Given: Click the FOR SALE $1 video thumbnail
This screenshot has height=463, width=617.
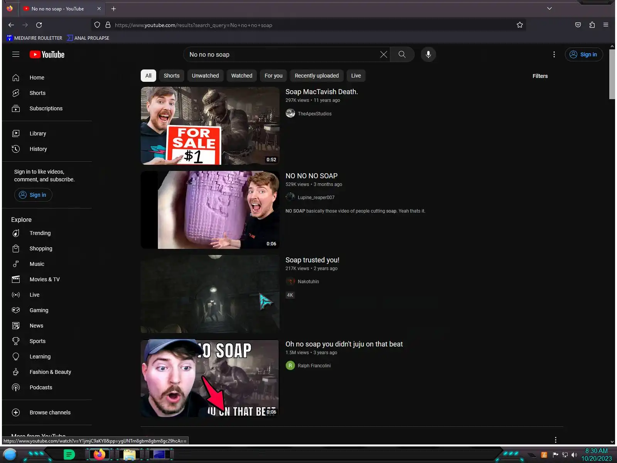Looking at the screenshot, I should pyautogui.click(x=210, y=126).
